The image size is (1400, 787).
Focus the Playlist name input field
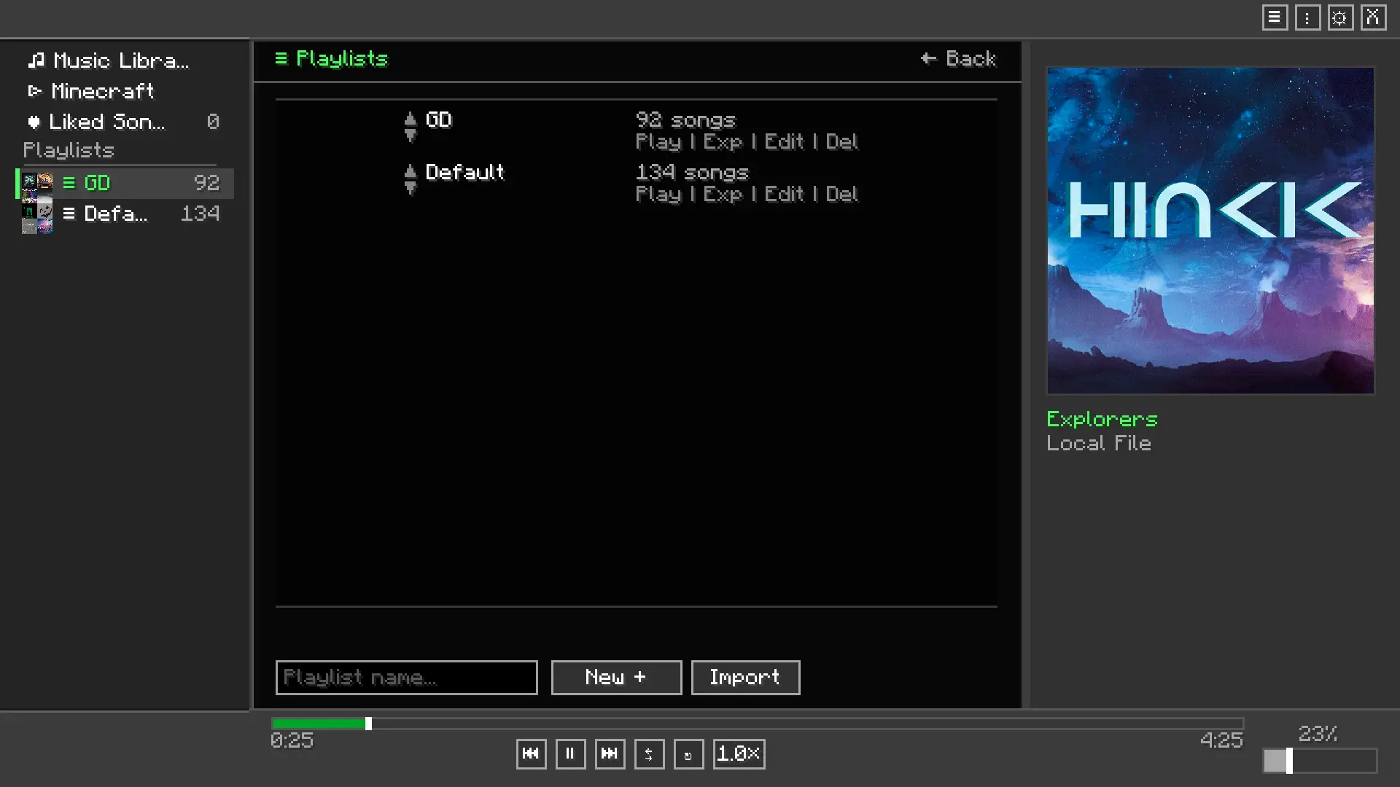[406, 678]
